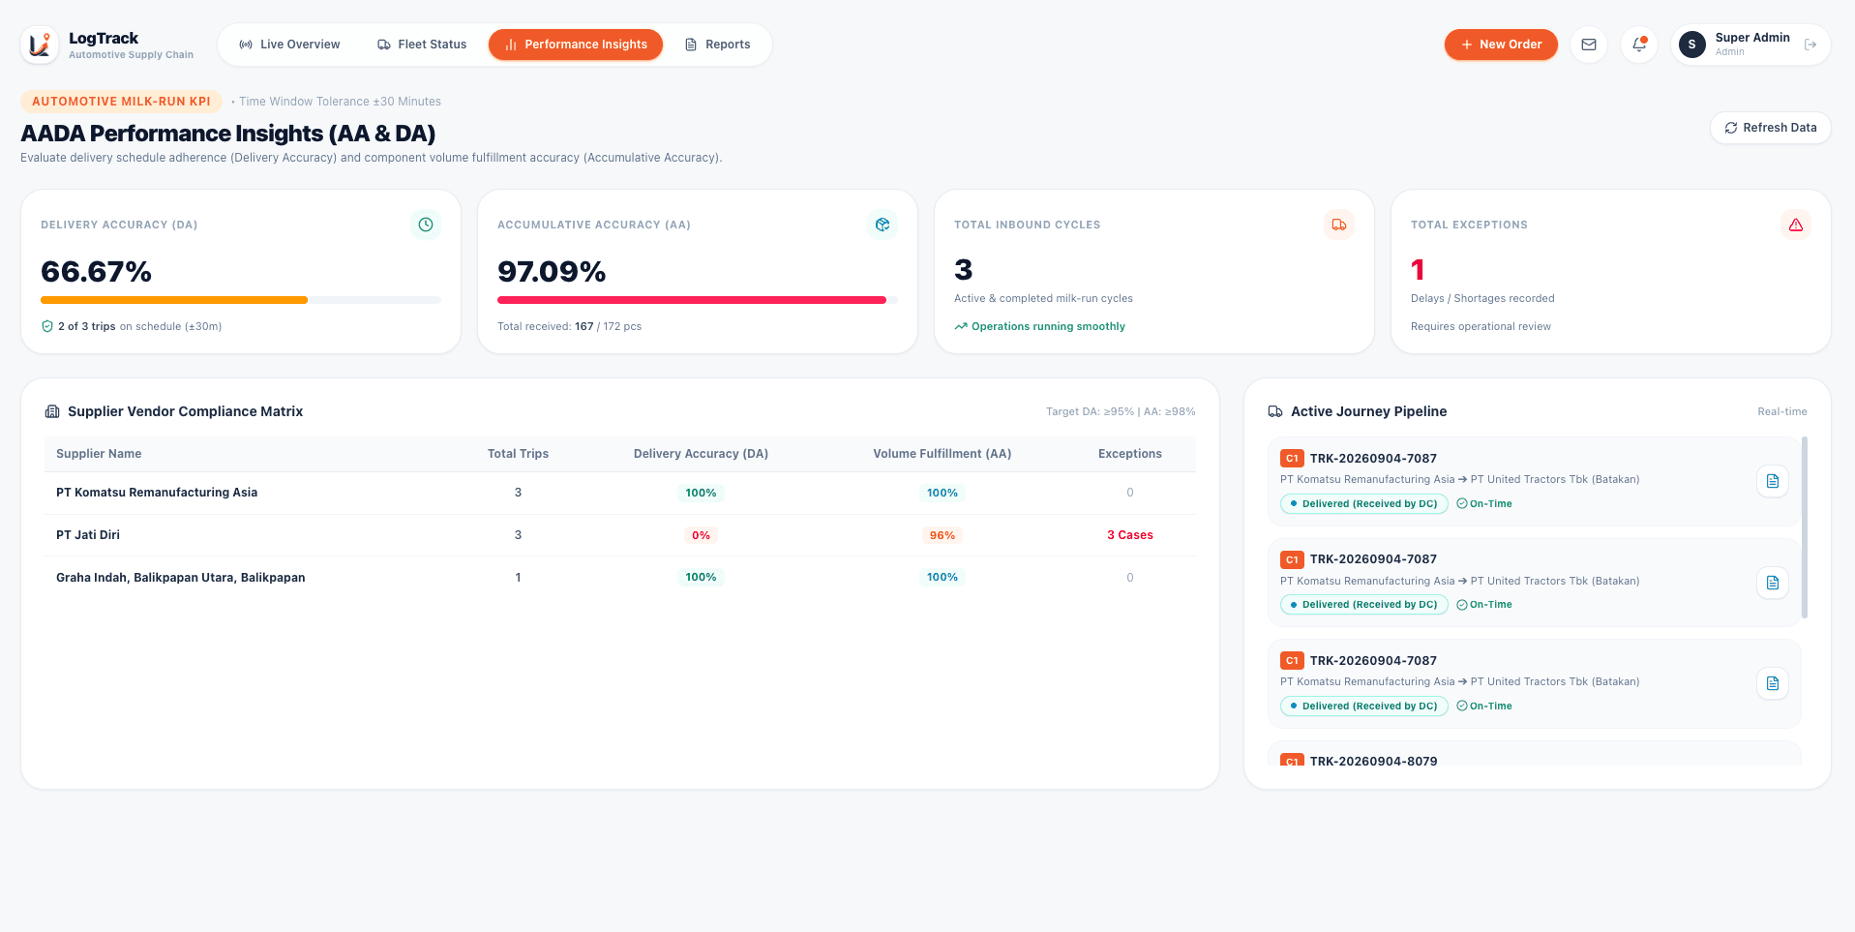Select the PT Komatsu Remanufacturing Asia row
Image resolution: width=1855 pixels, height=932 pixels.
(620, 493)
